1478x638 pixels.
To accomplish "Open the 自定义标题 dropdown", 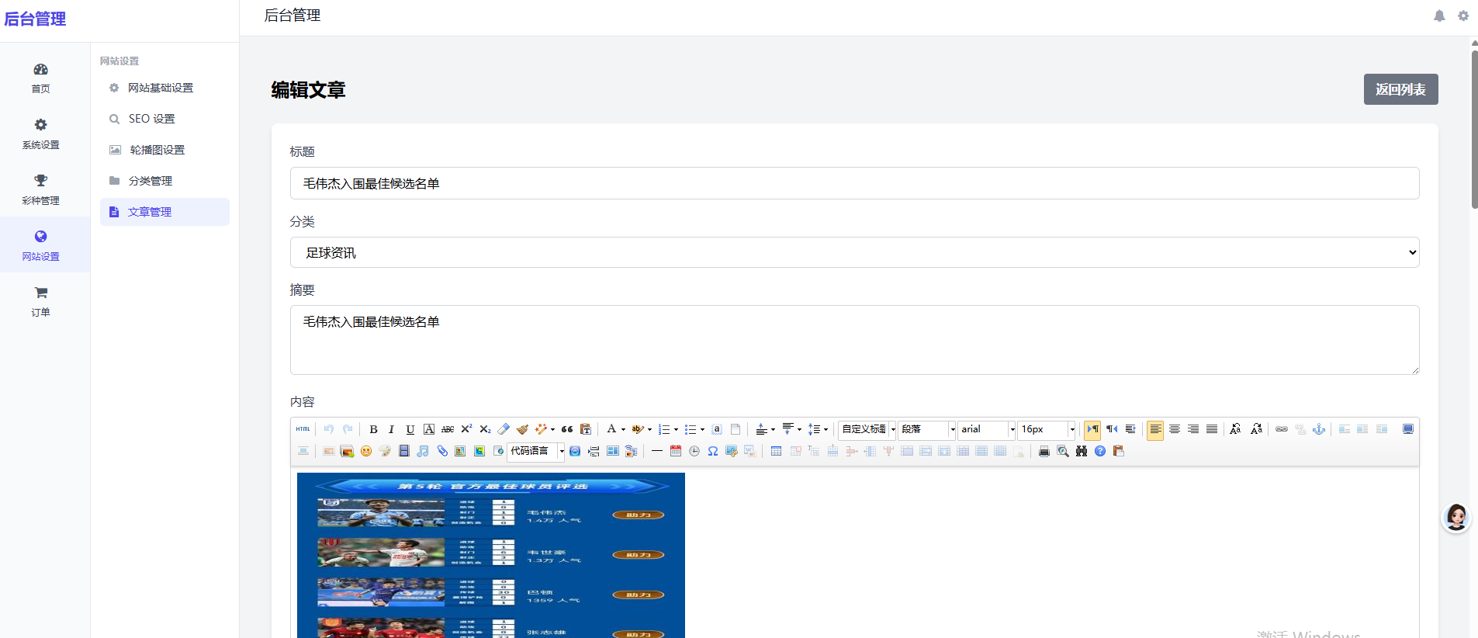I will point(867,429).
